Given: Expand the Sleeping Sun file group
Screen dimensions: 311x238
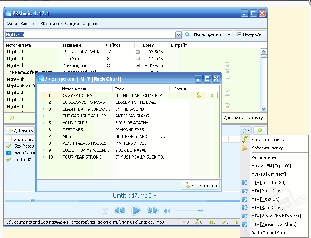Looking at the screenshot, I should (x=138, y=65).
